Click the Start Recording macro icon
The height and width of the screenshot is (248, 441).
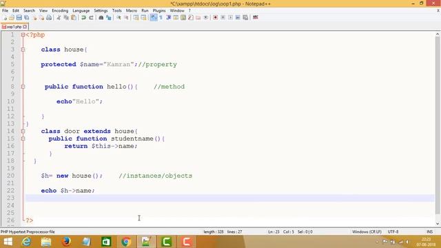(x=215, y=18)
